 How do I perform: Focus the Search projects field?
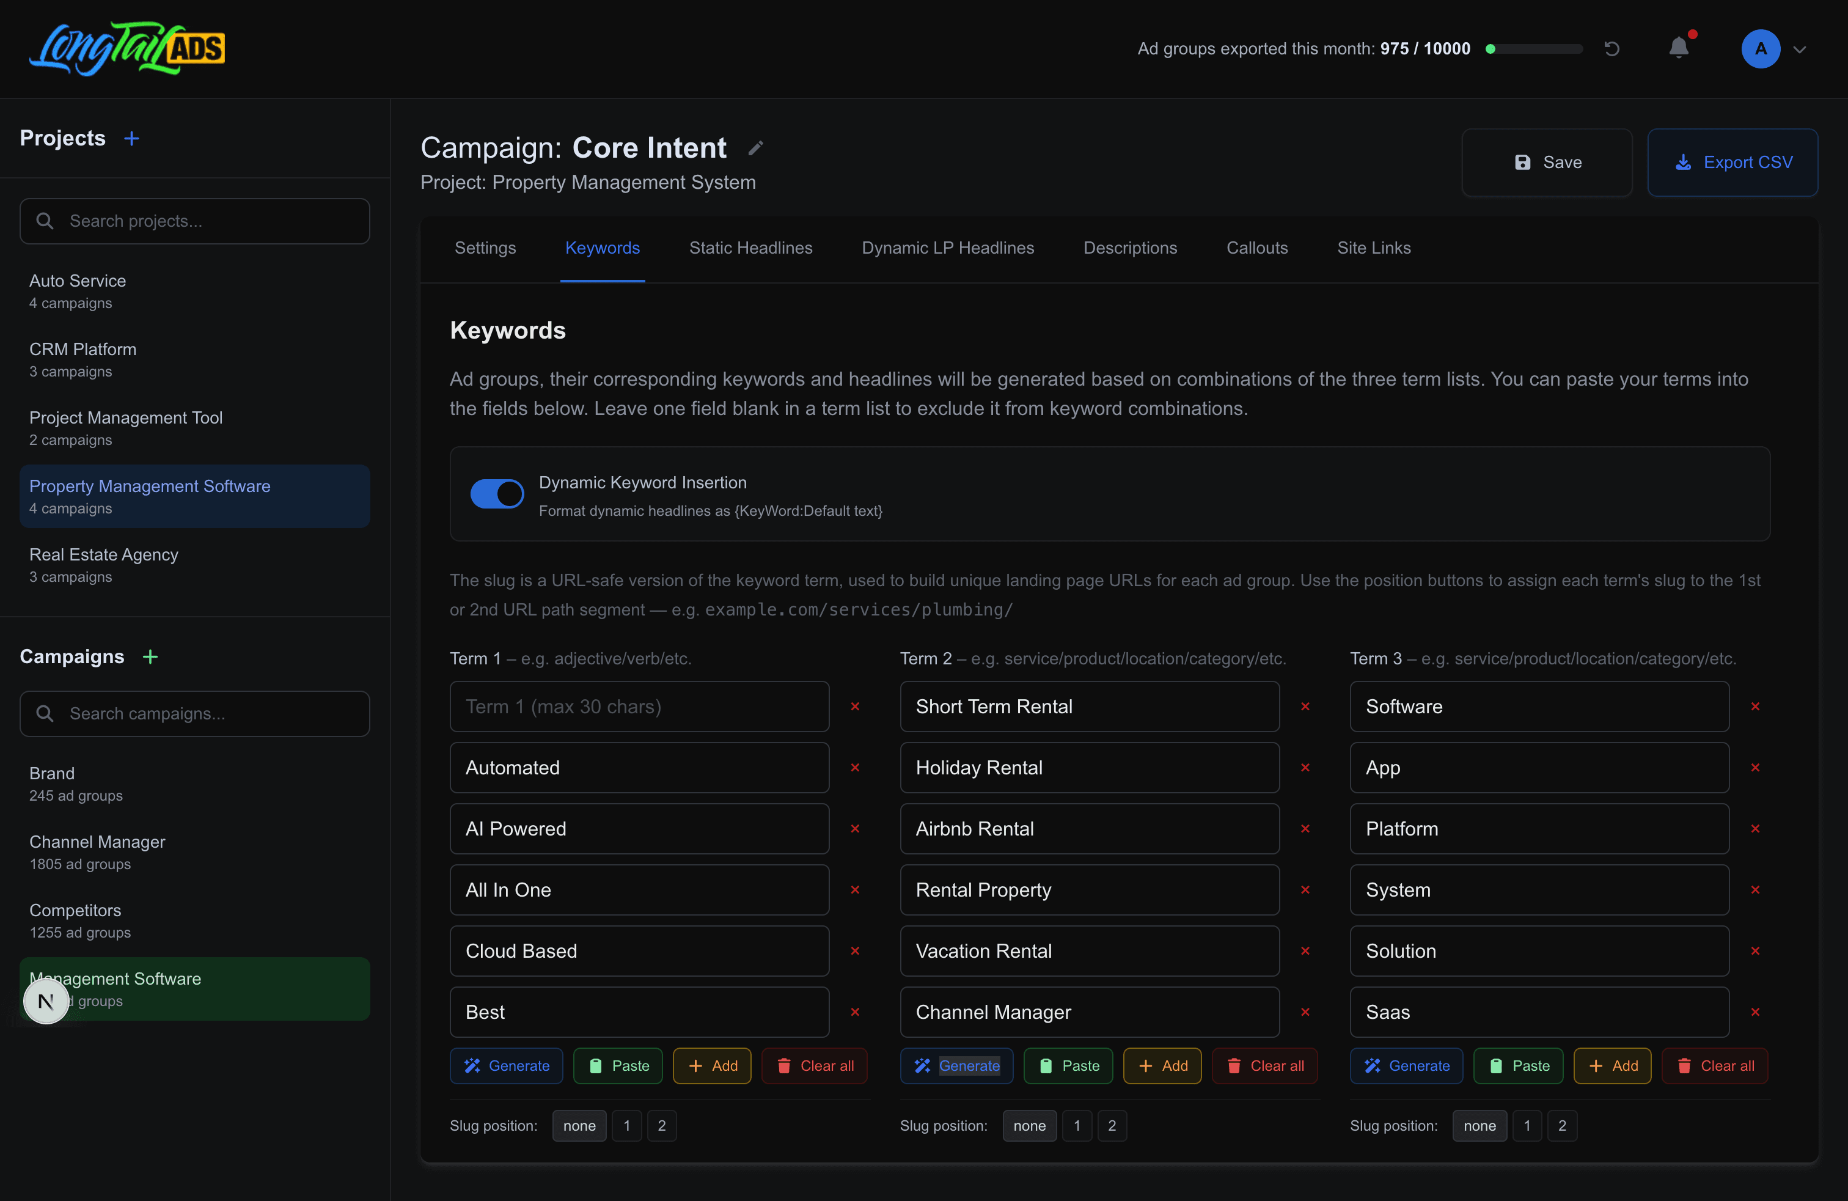[x=195, y=221]
